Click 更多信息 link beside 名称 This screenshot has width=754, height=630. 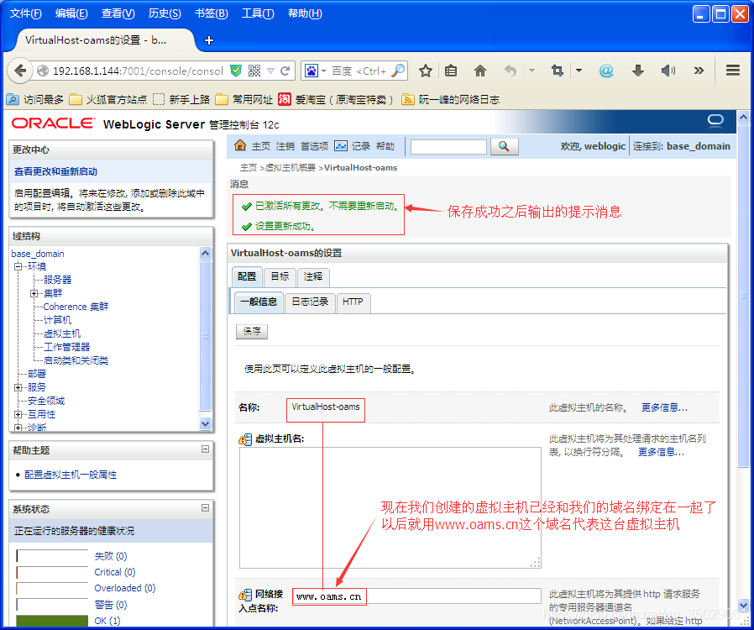tap(664, 407)
